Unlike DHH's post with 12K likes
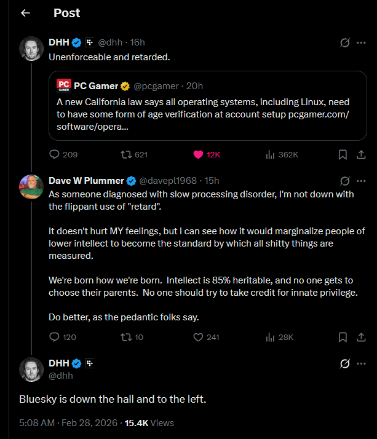377x439 pixels. pos(199,154)
